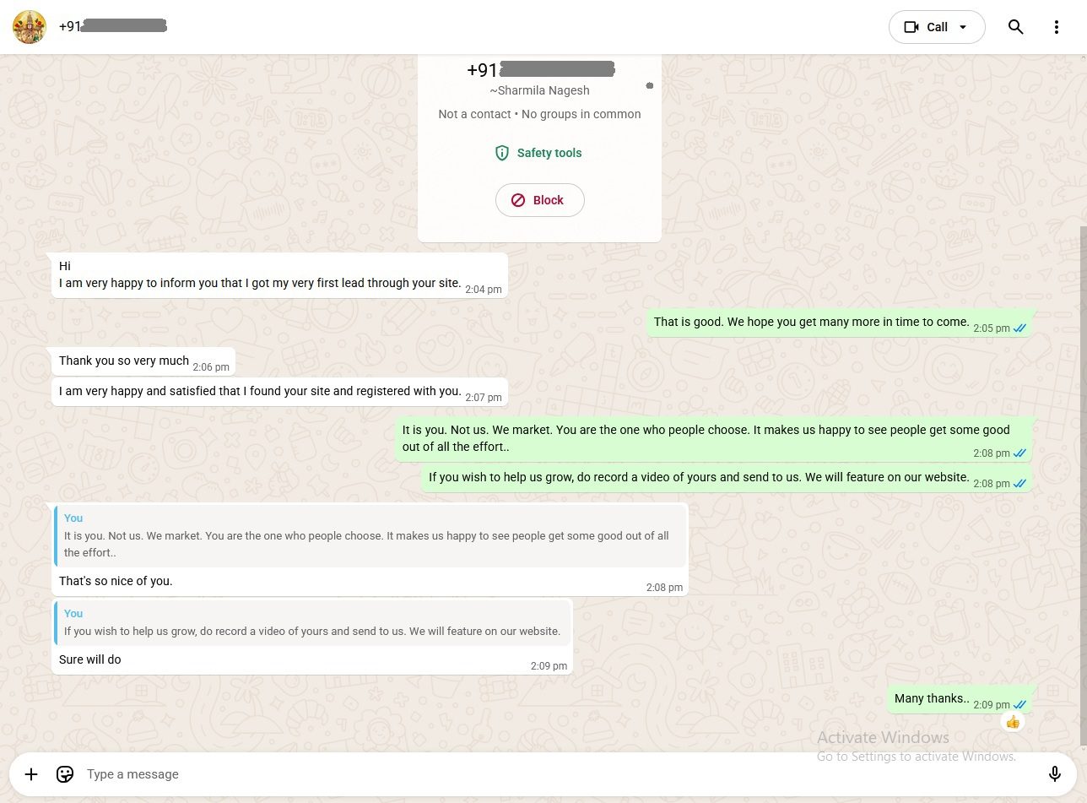
Task: Open the search in chat icon
Action: [x=1015, y=27]
